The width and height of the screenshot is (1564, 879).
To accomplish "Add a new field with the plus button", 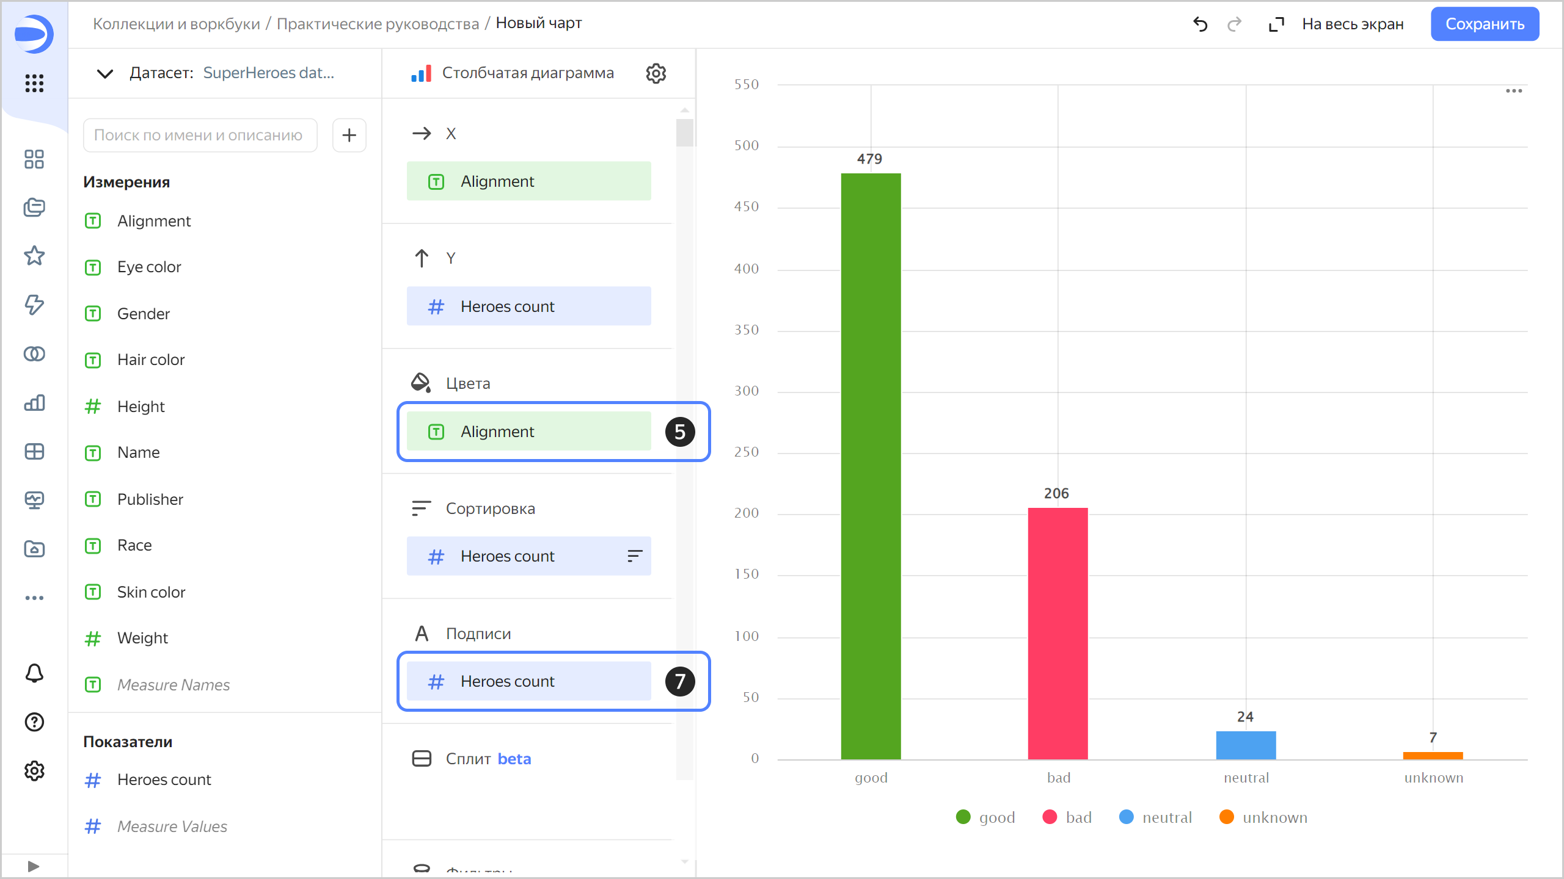I will point(349,135).
